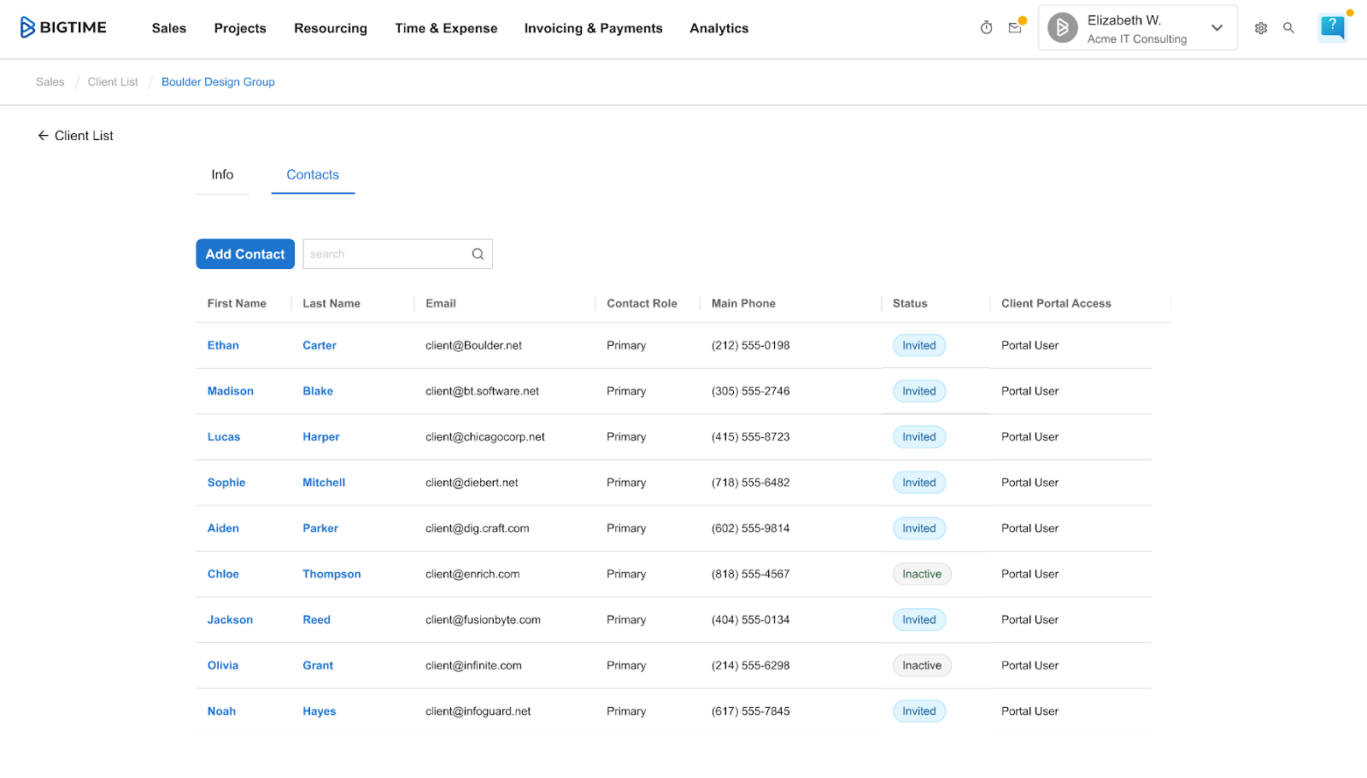Open contact Ethan's first name link

tap(223, 346)
